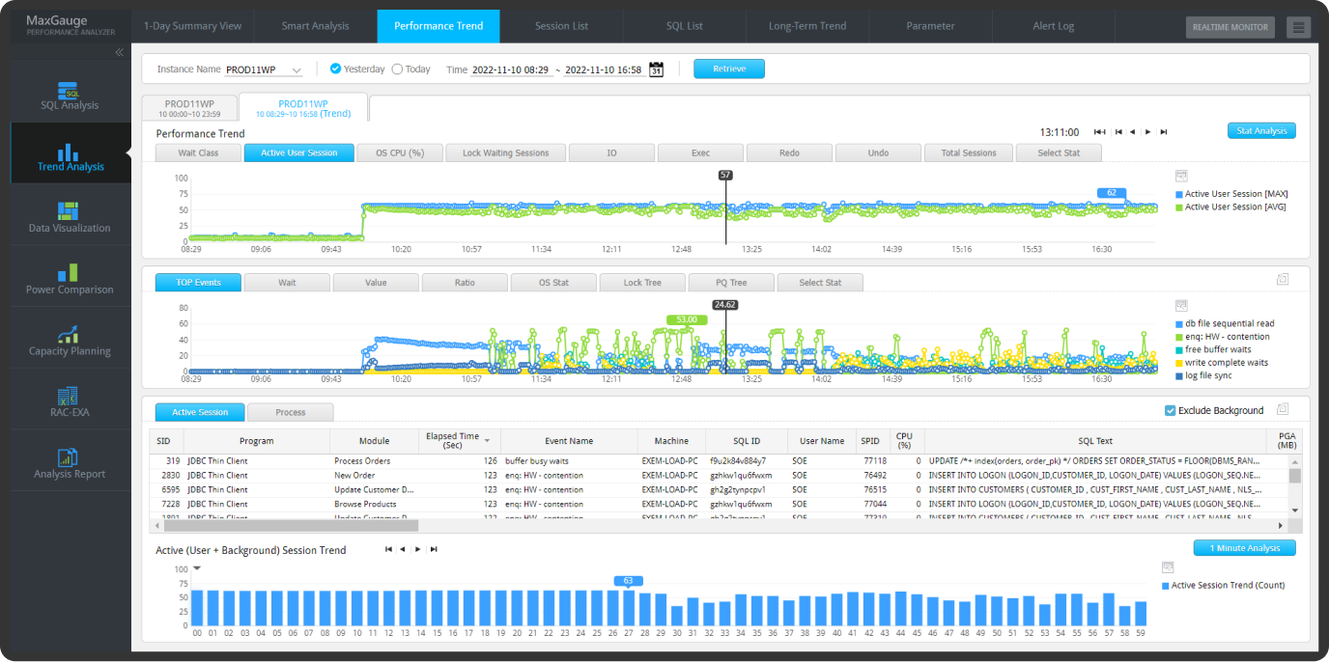Screen dimensions: 1329x662
Task: Sort by the Elapsed Time column arrow
Action: (487, 440)
